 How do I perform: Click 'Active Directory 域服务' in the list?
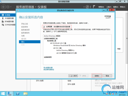[52, 36]
